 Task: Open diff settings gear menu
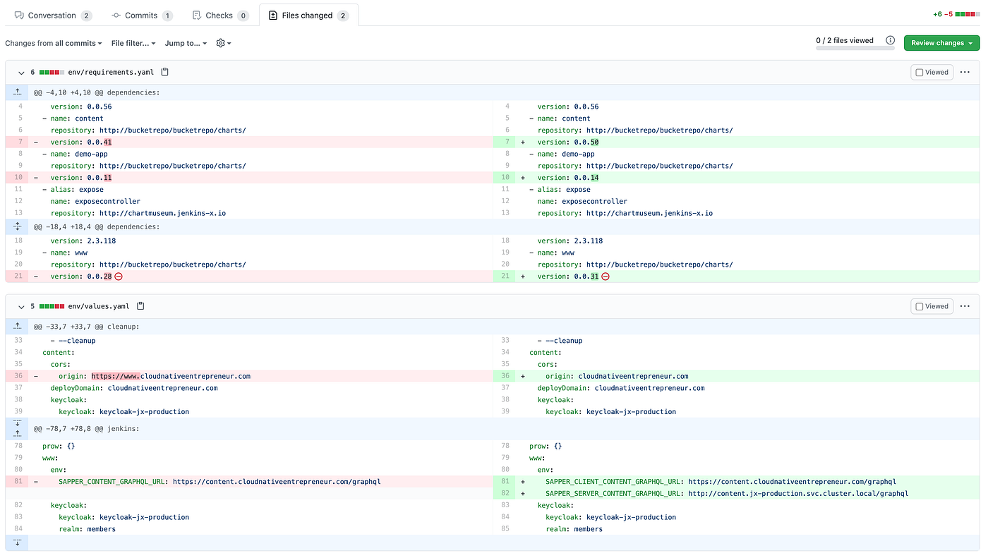click(224, 43)
